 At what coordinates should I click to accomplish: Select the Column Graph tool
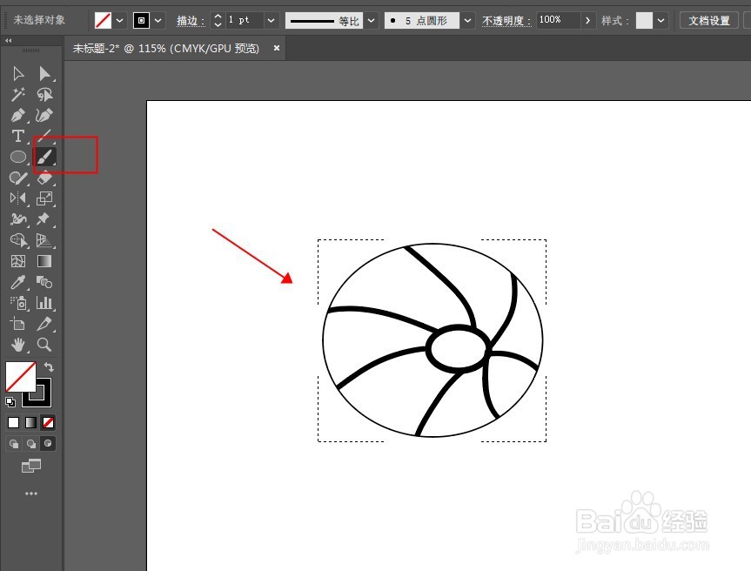tap(44, 303)
